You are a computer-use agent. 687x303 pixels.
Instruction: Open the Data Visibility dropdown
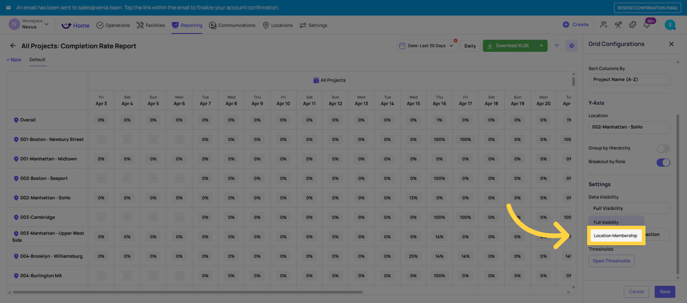pyautogui.click(x=629, y=208)
